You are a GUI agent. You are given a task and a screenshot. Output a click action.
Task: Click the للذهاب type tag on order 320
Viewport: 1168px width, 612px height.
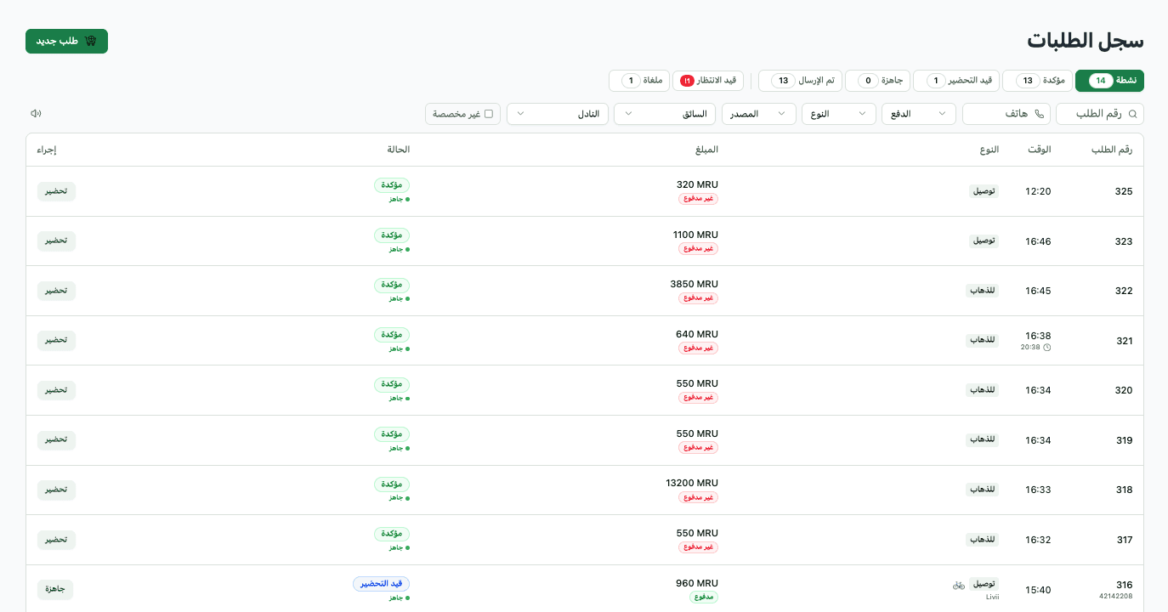[x=983, y=390]
